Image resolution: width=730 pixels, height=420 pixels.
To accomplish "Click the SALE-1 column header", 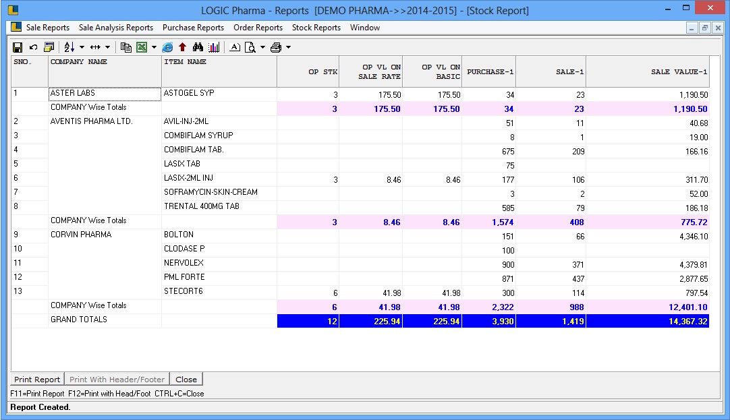I will [551, 71].
